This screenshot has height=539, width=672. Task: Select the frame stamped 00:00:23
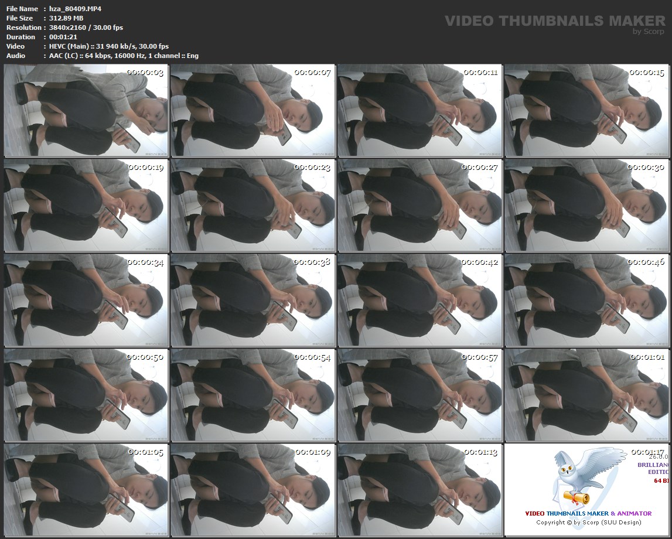253,205
